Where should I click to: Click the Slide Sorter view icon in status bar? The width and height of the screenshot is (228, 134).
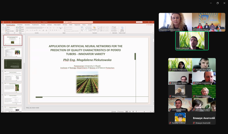pyautogui.click(x=130, y=111)
